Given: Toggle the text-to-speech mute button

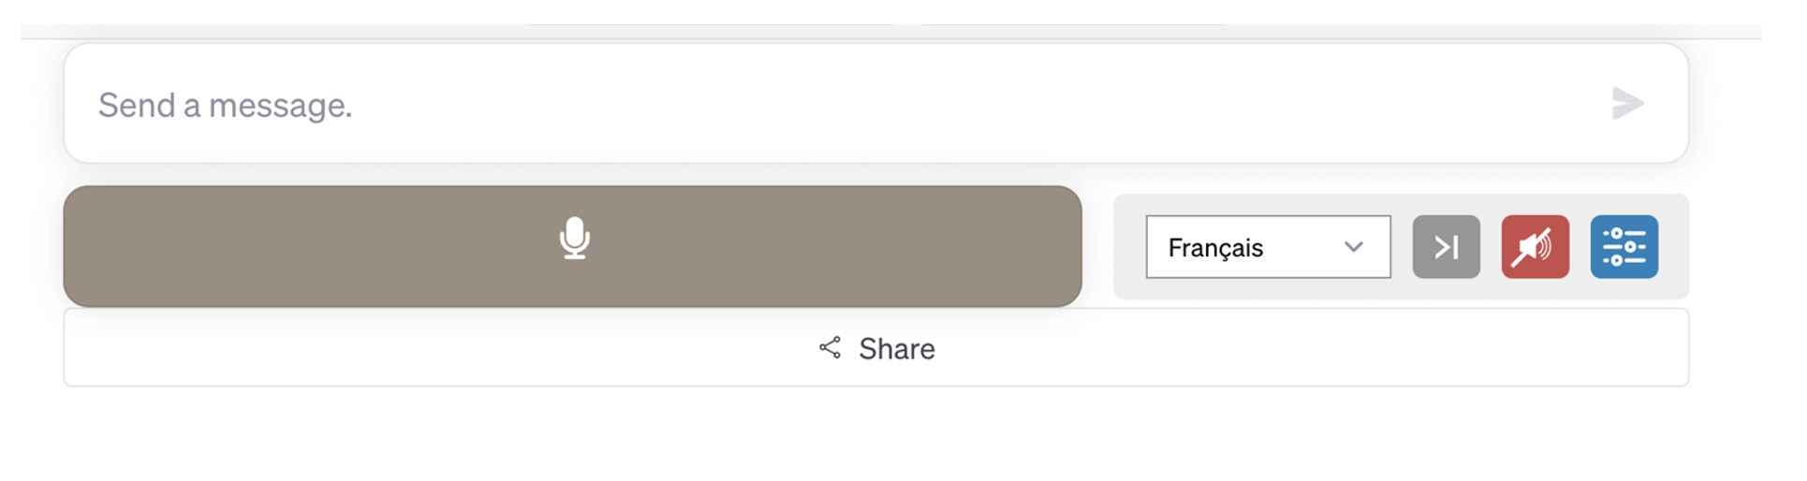Looking at the screenshot, I should coord(1535,247).
